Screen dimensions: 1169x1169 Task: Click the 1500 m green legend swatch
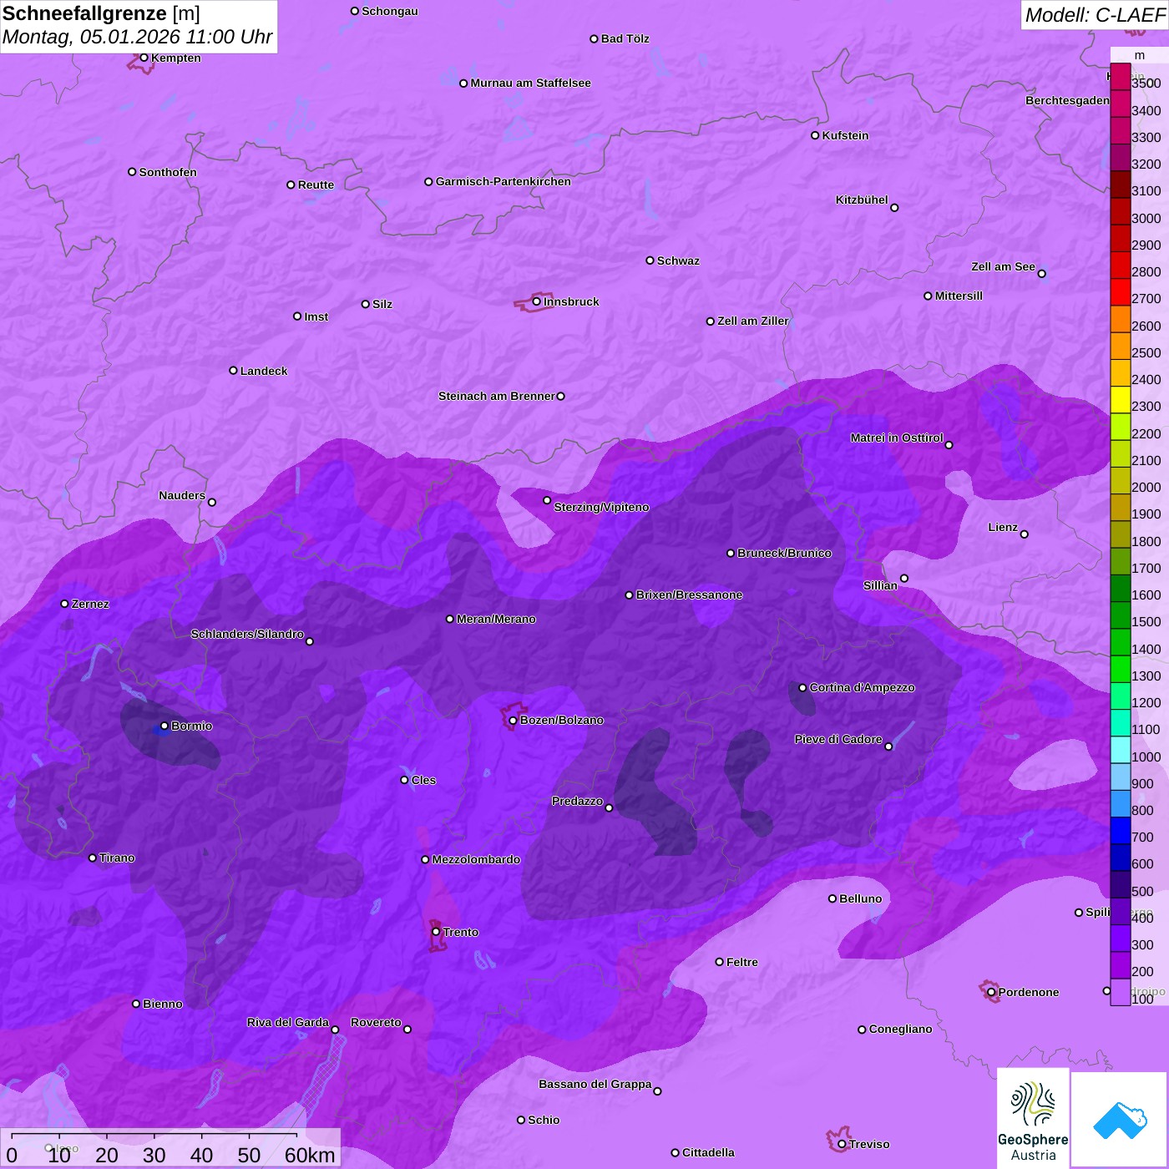pyautogui.click(x=1120, y=615)
